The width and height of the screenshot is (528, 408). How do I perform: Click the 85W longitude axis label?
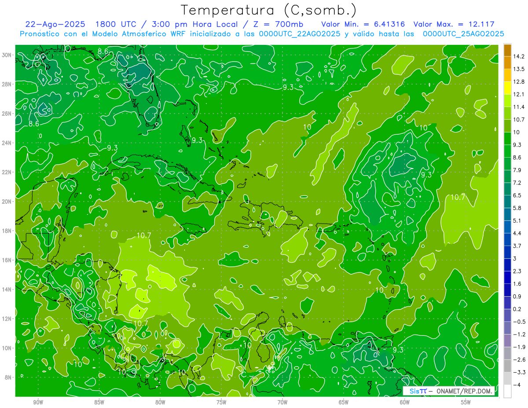coord(99,402)
